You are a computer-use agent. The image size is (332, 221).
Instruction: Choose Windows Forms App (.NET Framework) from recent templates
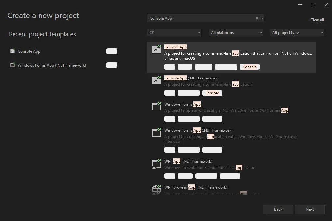[x=52, y=65]
